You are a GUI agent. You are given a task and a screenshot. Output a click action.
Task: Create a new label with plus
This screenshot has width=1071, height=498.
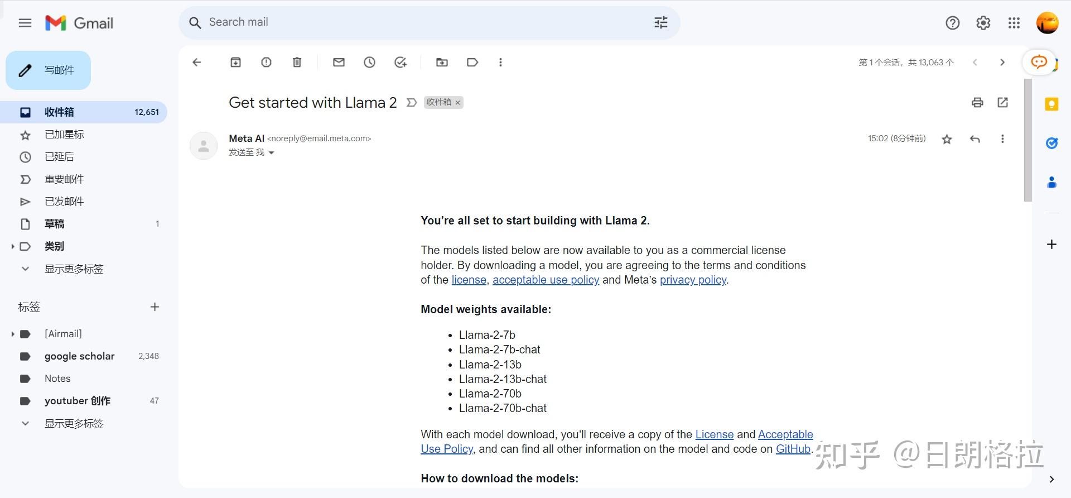coord(155,307)
